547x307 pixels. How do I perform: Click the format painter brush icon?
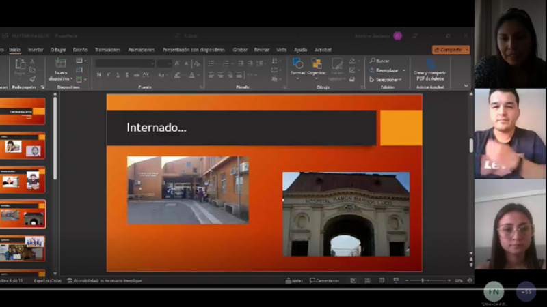pos(32,78)
